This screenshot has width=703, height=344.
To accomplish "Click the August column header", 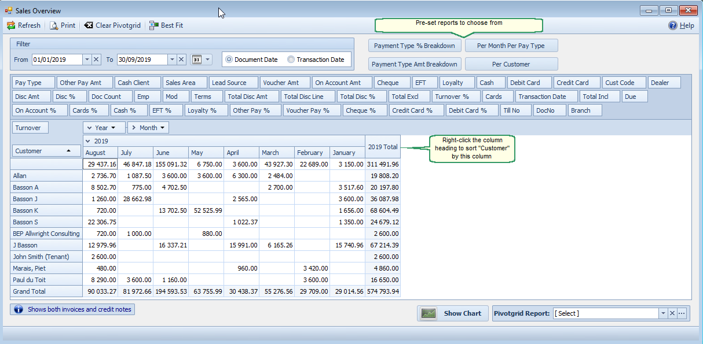I will coord(100,153).
